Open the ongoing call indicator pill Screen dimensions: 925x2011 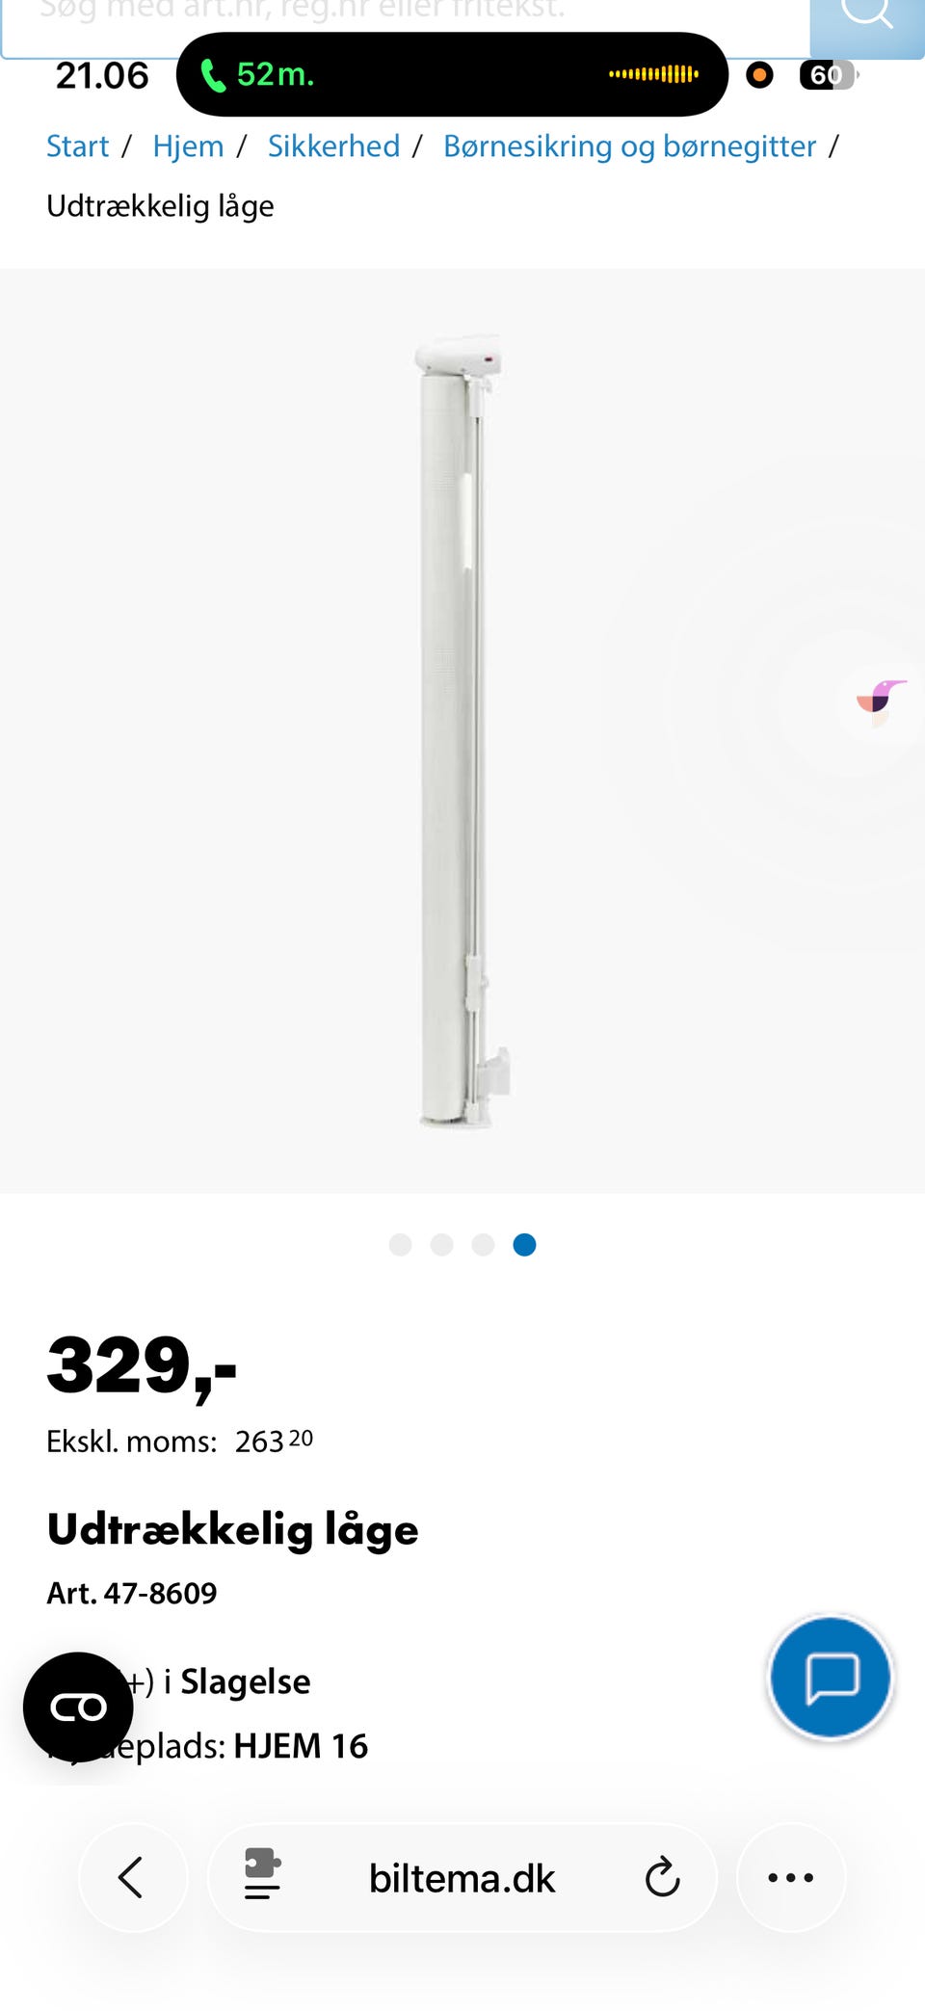[x=452, y=74]
